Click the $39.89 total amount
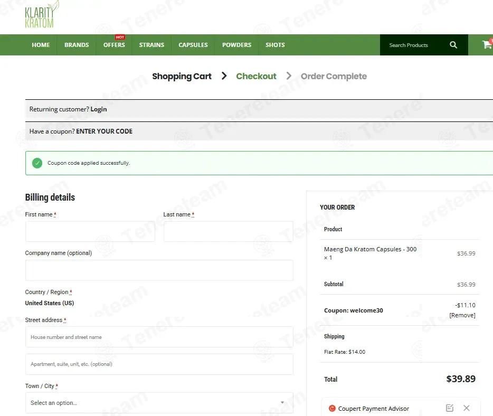This screenshot has width=493, height=416. pos(461,379)
